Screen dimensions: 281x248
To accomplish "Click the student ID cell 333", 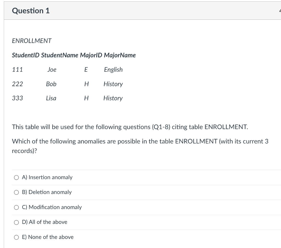I will pyautogui.click(x=17, y=98).
